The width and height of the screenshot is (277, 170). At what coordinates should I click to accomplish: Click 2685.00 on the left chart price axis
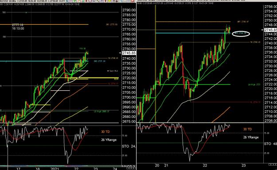(129, 112)
